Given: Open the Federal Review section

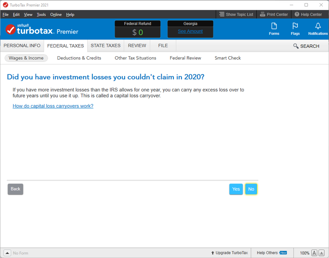Looking at the screenshot, I should tap(185, 58).
